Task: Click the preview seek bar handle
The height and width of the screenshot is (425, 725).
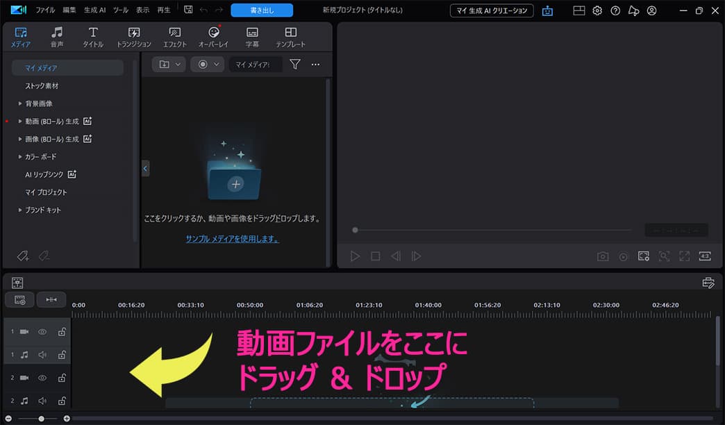Action: 355,230
